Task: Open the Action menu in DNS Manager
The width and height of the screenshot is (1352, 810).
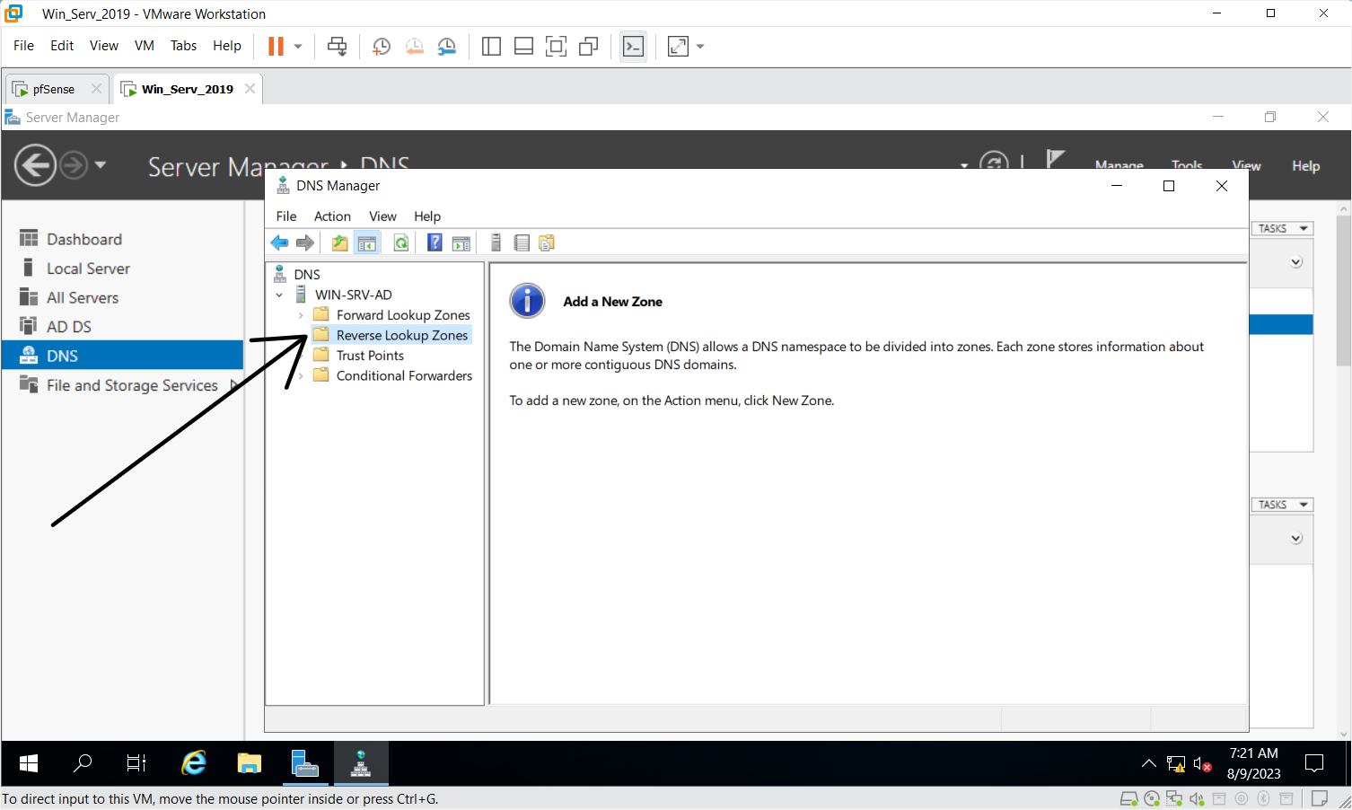Action: point(332,216)
